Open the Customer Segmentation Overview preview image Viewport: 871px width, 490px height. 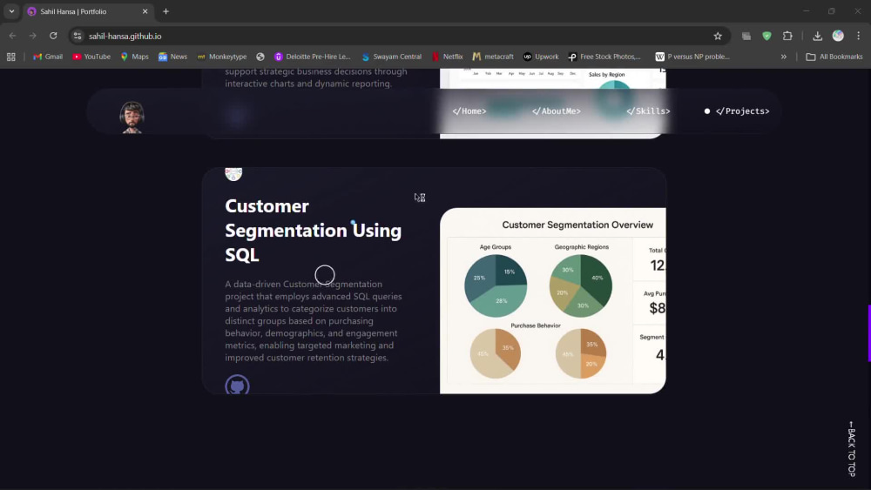[x=553, y=301]
